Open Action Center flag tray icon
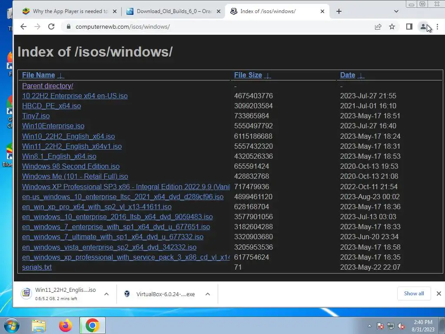This screenshot has width=445, height=334. click(x=380, y=326)
